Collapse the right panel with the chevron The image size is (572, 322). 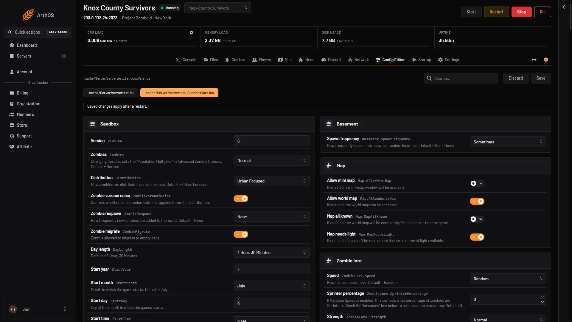click(564, 7)
